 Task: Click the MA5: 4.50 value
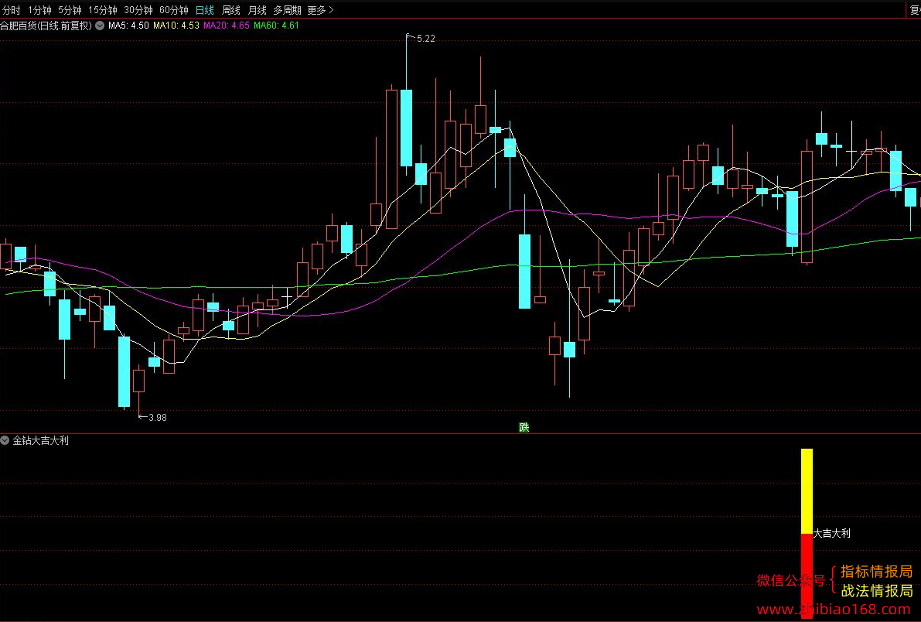(128, 26)
